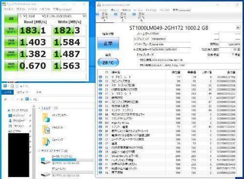Open the test count dropdown showing 5

[22, 16]
